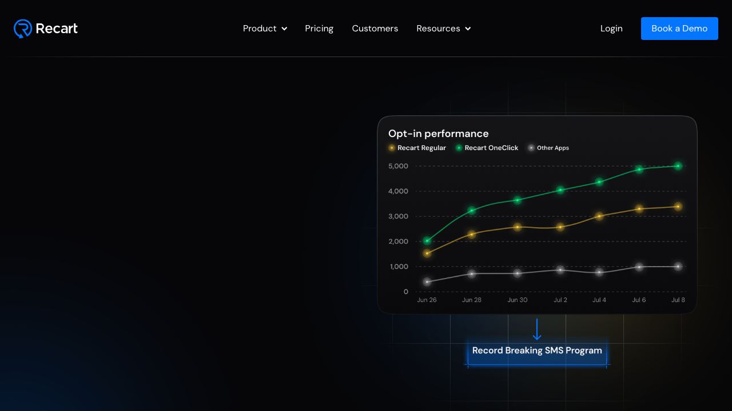Click the Other Apps legend label
The width and height of the screenshot is (732, 411).
tap(553, 148)
